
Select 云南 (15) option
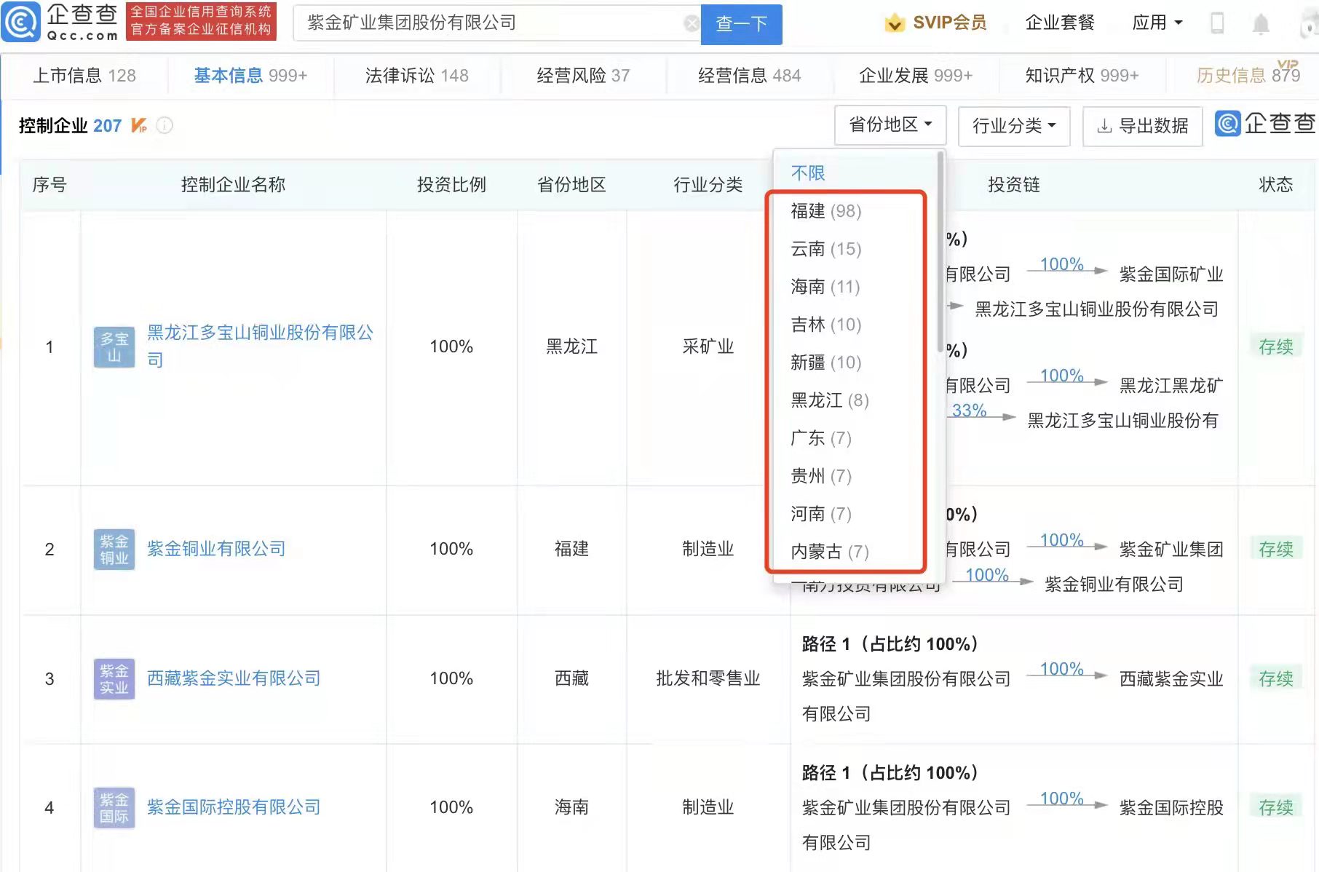pyautogui.click(x=826, y=249)
